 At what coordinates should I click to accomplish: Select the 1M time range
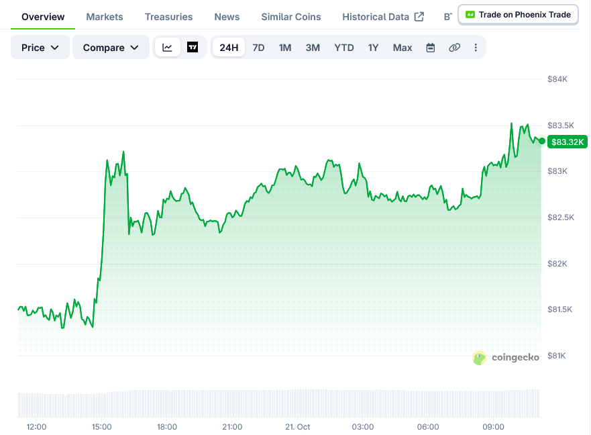tap(285, 48)
